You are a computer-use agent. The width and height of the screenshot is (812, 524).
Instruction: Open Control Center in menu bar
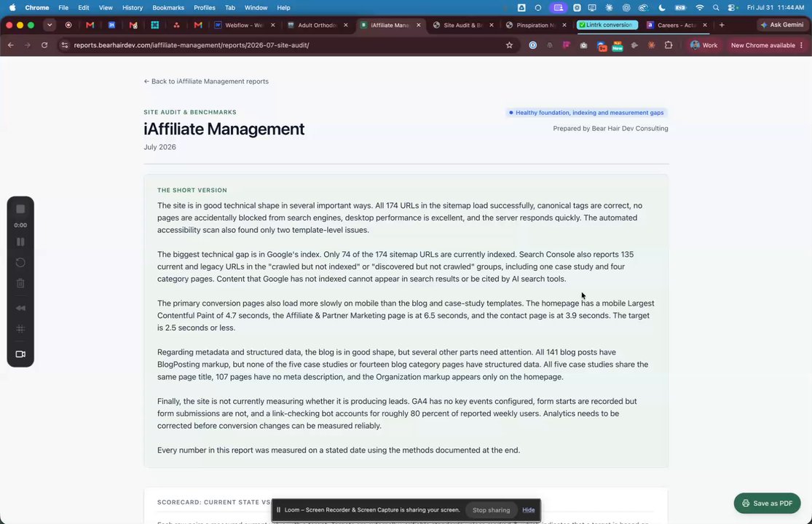tap(732, 8)
